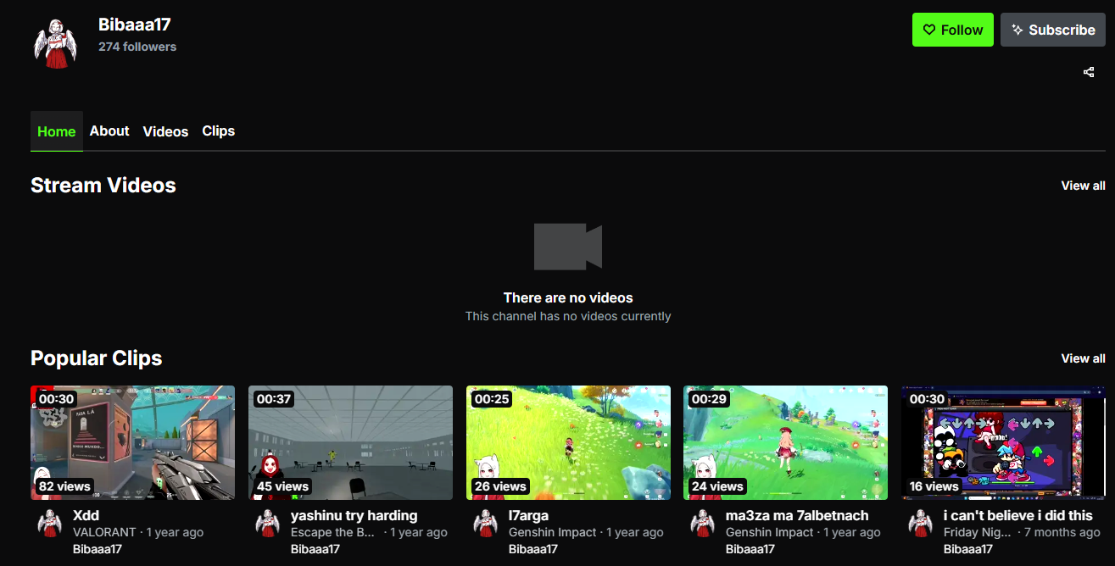
Task: View all Stream Videos
Action: (x=1083, y=186)
